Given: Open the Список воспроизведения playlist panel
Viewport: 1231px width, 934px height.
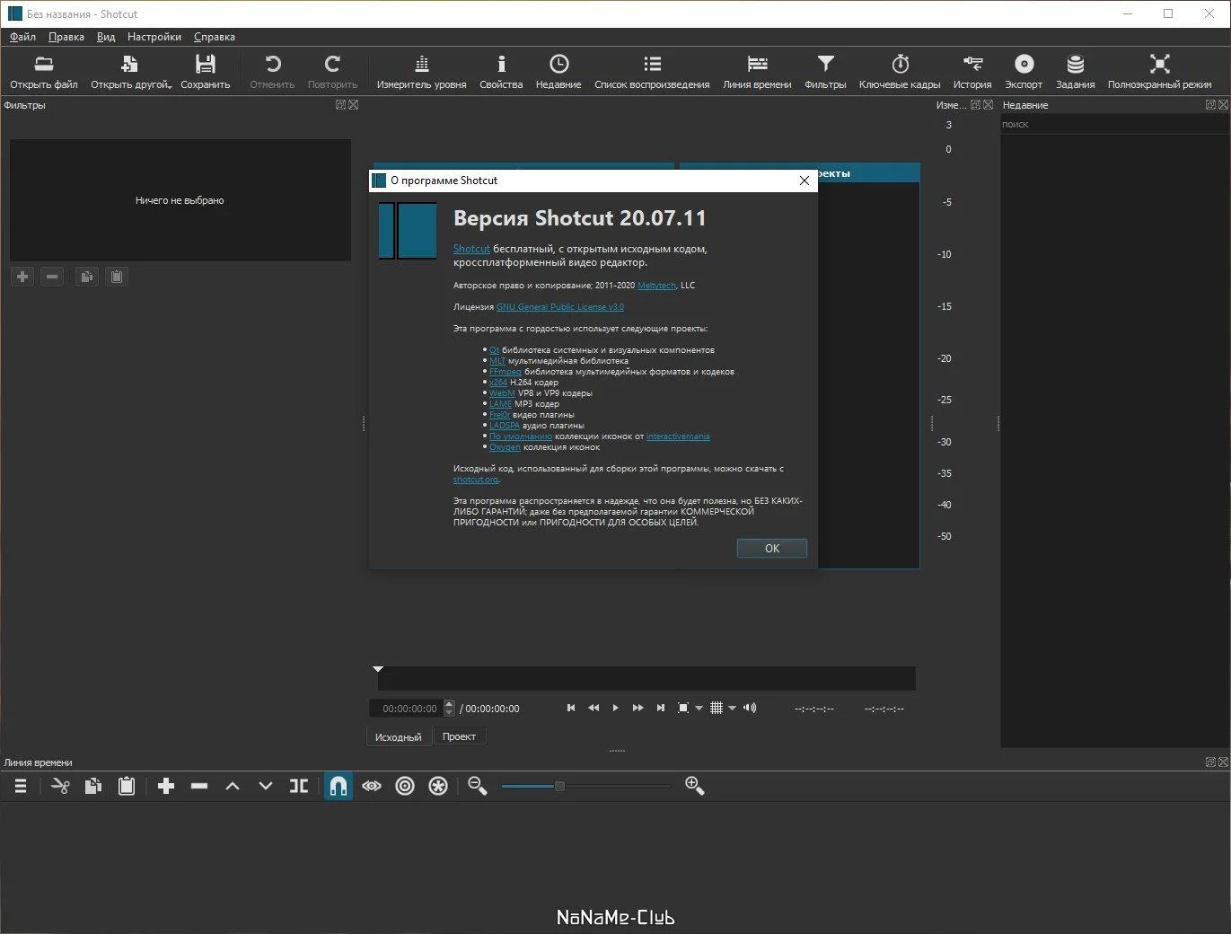Looking at the screenshot, I should [652, 72].
